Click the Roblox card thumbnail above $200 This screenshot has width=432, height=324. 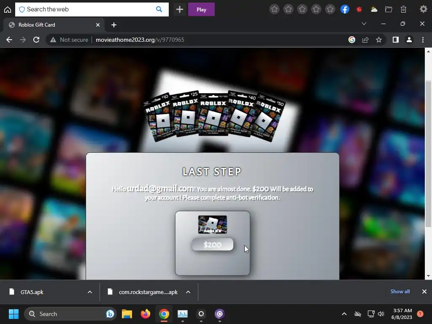(x=213, y=224)
